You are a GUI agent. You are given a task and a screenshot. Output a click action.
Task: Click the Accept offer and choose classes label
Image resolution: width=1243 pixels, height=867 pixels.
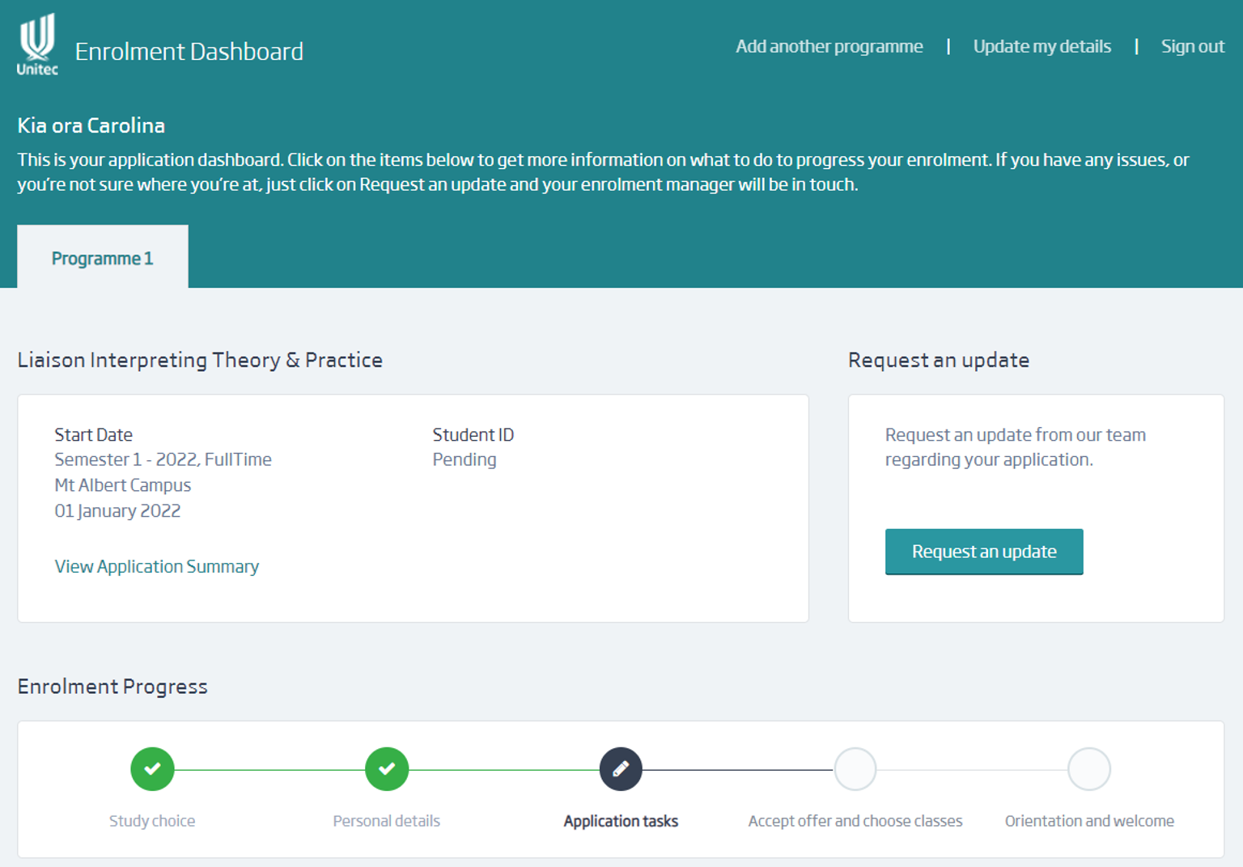tap(855, 820)
